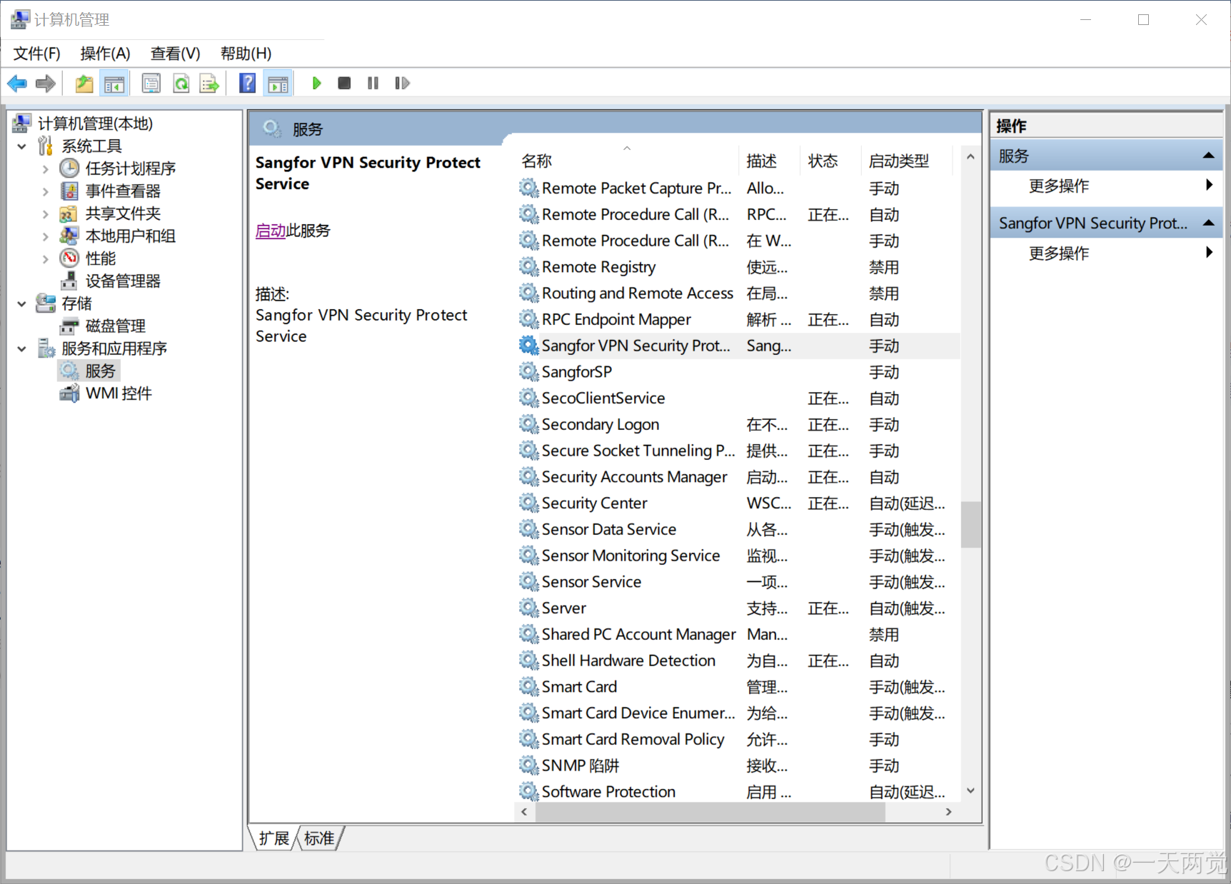Select the Remote Registry service
The height and width of the screenshot is (884, 1231).
coord(738,267)
